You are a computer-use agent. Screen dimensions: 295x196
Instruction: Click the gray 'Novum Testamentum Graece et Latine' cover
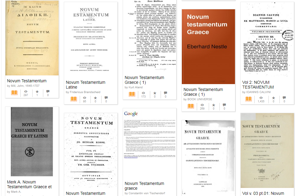click(32, 141)
